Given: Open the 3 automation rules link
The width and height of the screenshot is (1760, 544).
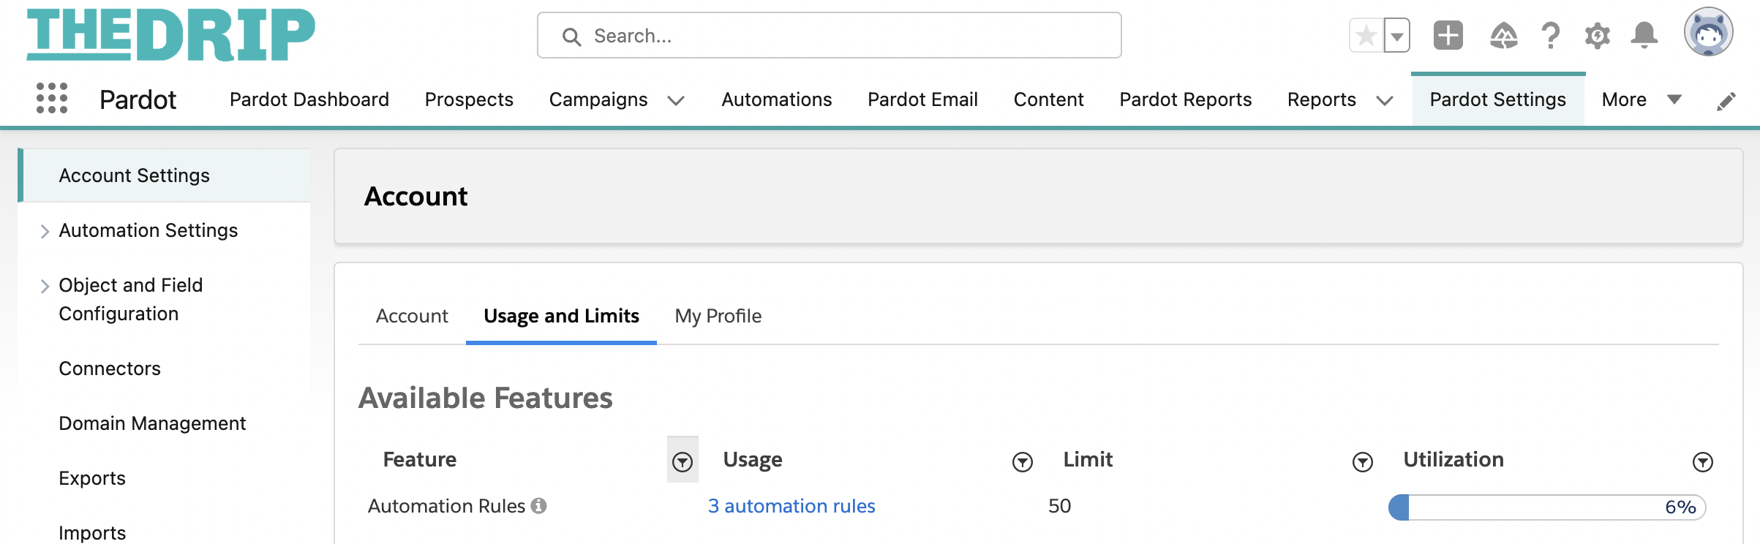Looking at the screenshot, I should click(791, 506).
